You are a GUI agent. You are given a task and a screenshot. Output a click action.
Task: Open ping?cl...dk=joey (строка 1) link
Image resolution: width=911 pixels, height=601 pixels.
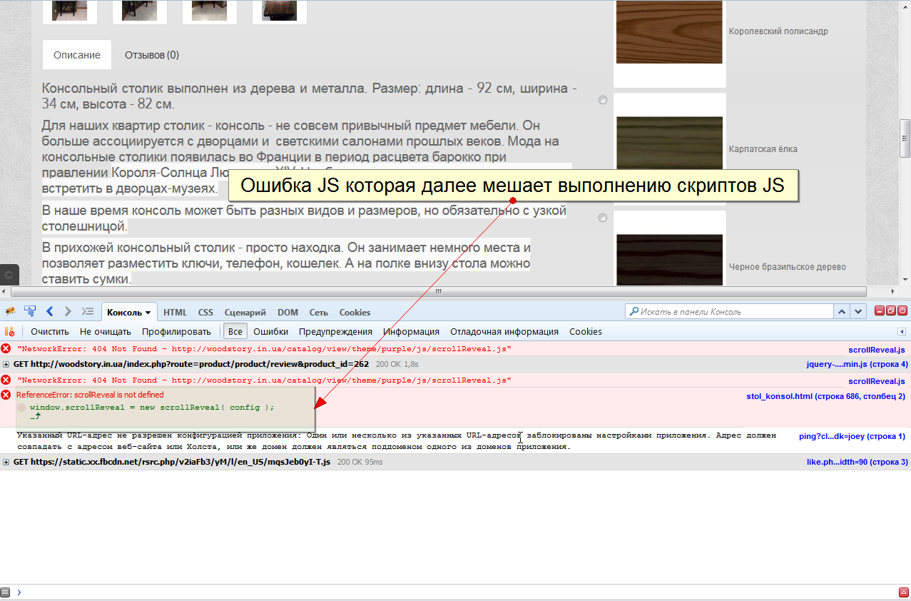(x=852, y=435)
